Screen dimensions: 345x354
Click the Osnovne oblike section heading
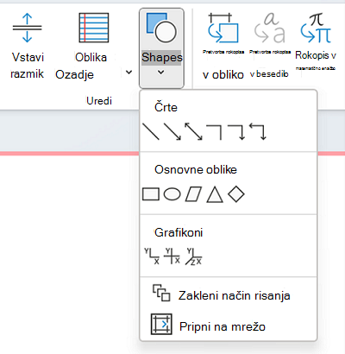(196, 169)
